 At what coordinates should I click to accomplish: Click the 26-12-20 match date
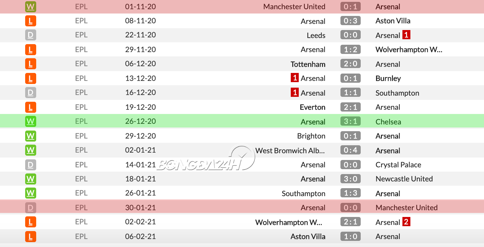click(x=140, y=121)
